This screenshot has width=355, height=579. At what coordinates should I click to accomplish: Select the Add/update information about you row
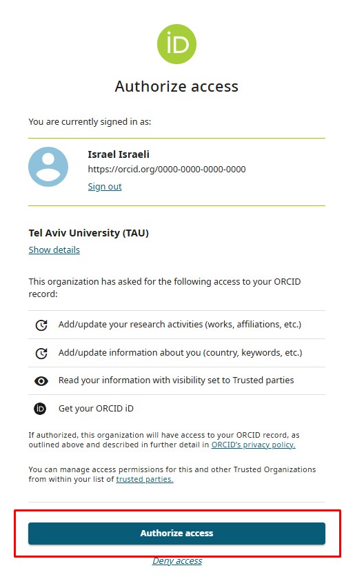(x=176, y=353)
